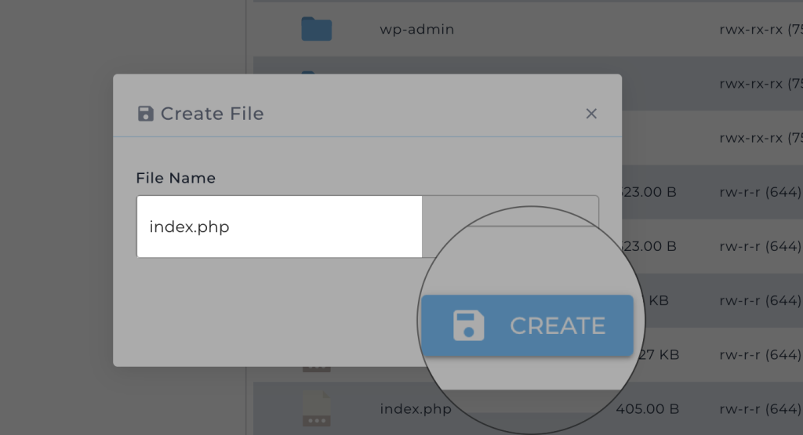Open the wp-admin folder by its name
The width and height of the screenshot is (803, 435).
[416, 30]
